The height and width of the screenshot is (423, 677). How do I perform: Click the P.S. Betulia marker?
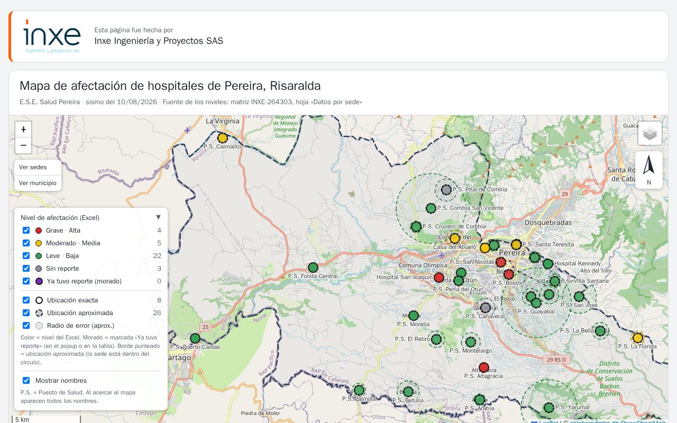[x=408, y=392]
